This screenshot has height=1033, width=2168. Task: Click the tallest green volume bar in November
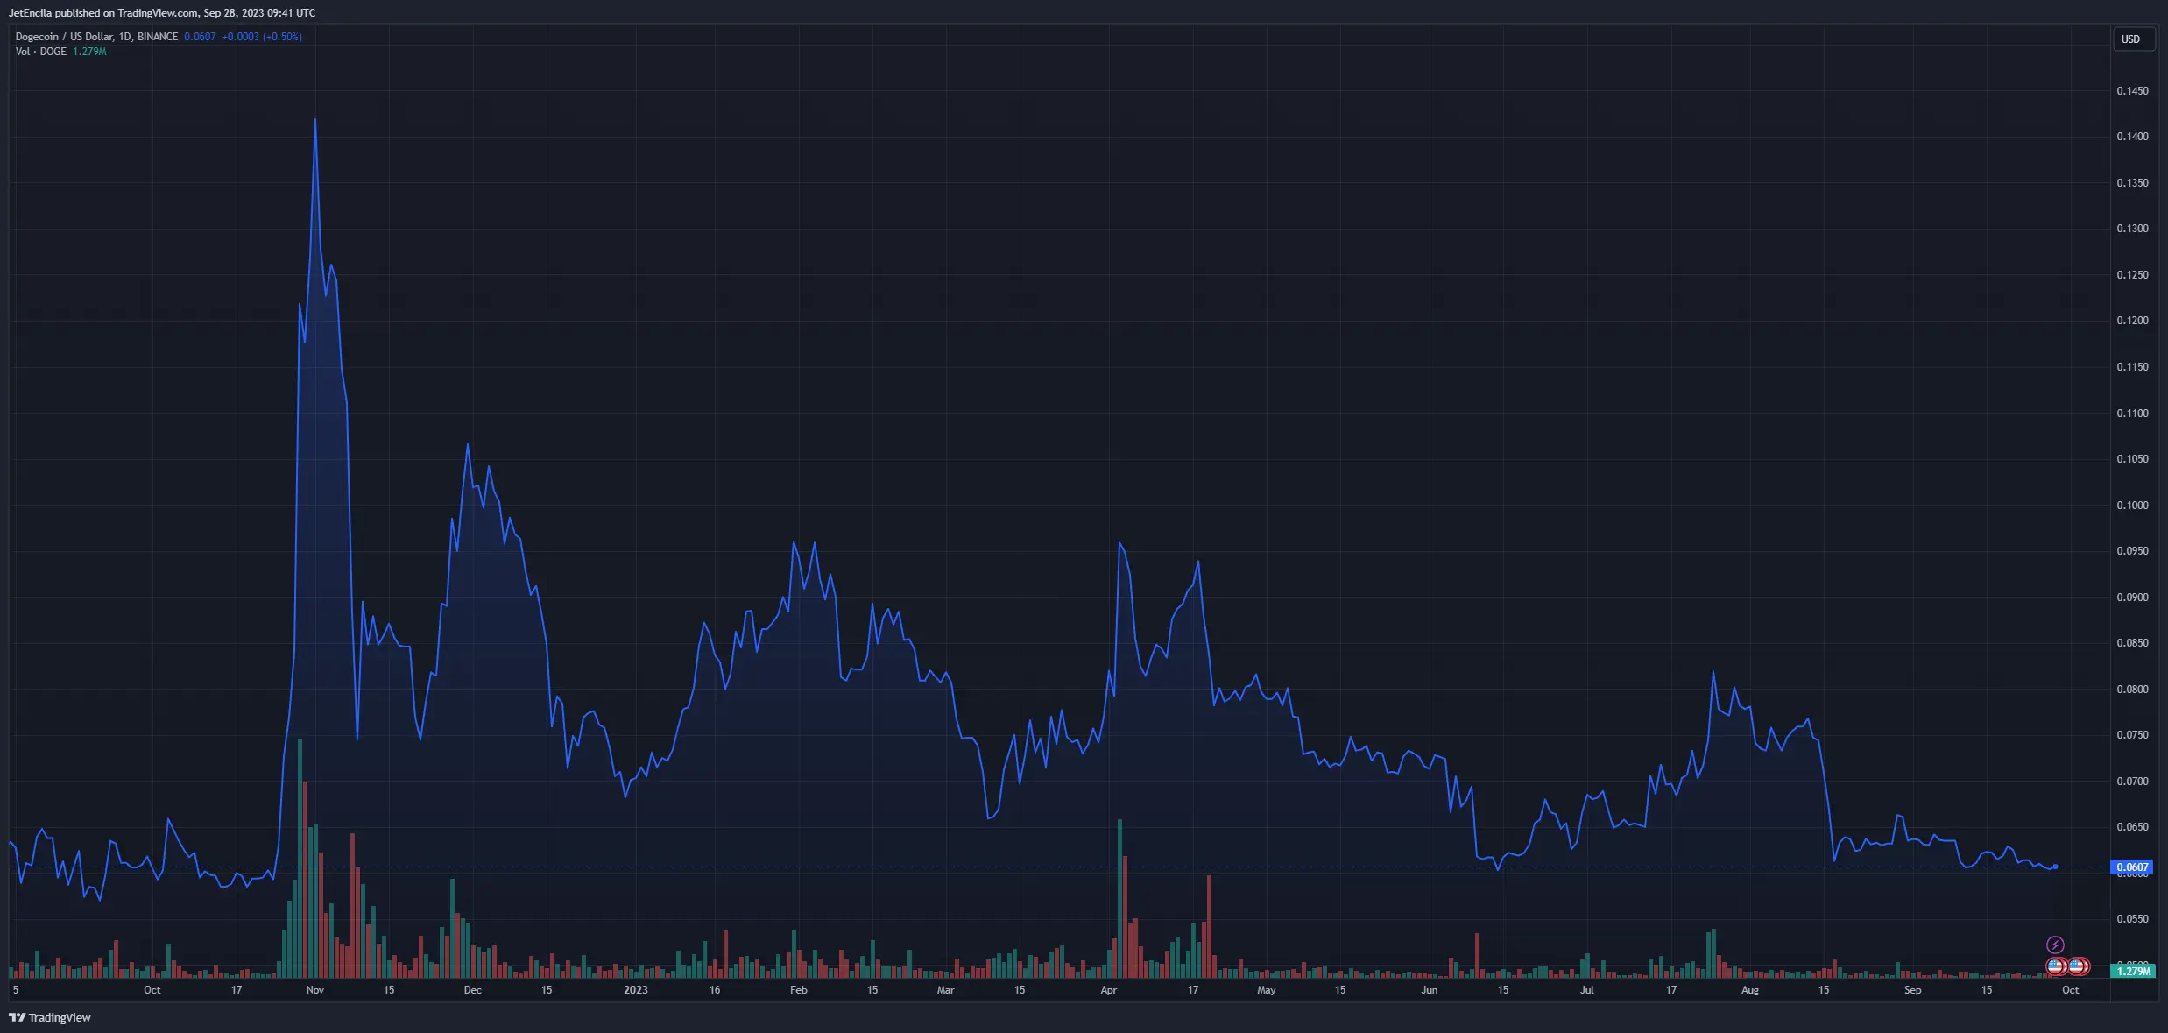pos(300,859)
